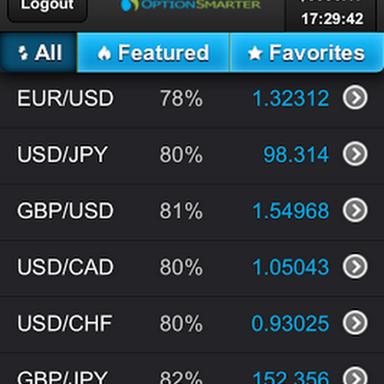The height and width of the screenshot is (384, 384).
Task: Click the flame icon on Featured tab
Action: pyautogui.click(x=104, y=53)
